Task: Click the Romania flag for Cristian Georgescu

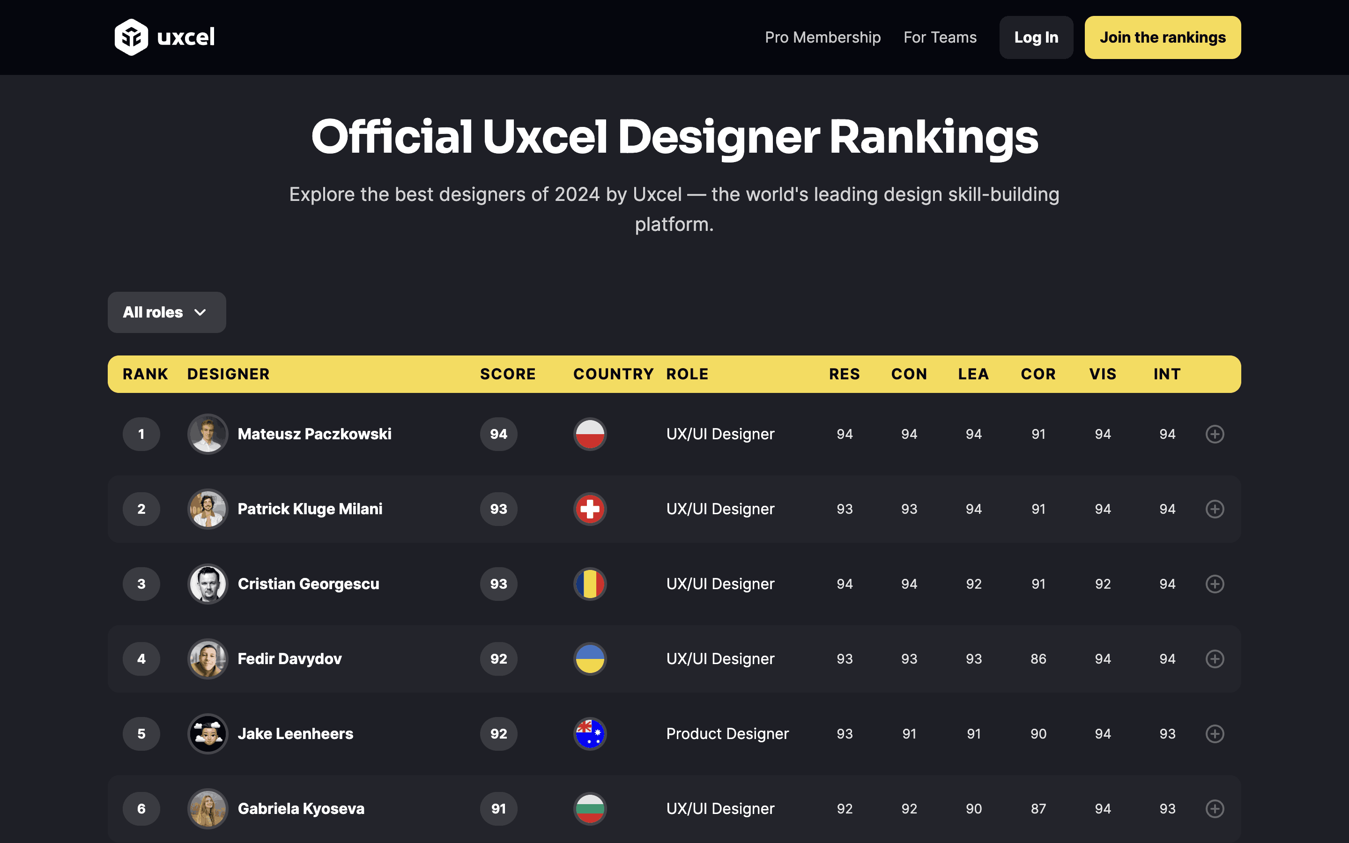Action: click(x=589, y=584)
